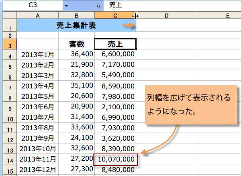Click cell 2013年3月
Screen dimensions: 241x176
(38, 76)
